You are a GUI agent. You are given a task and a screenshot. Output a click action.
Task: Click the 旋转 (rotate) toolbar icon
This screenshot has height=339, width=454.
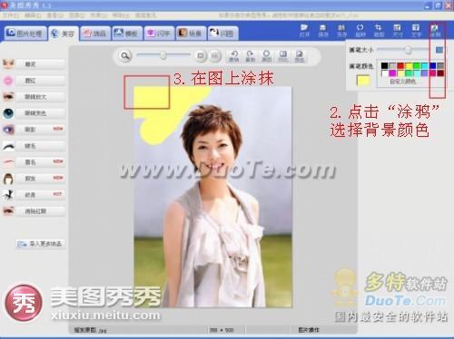360,31
